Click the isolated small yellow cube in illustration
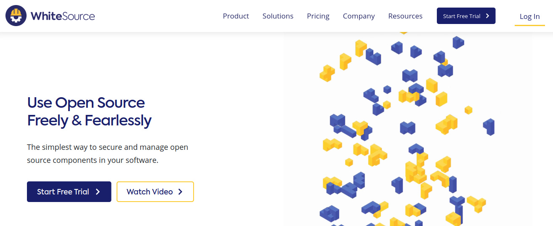This screenshot has width=553, height=226. click(468, 110)
